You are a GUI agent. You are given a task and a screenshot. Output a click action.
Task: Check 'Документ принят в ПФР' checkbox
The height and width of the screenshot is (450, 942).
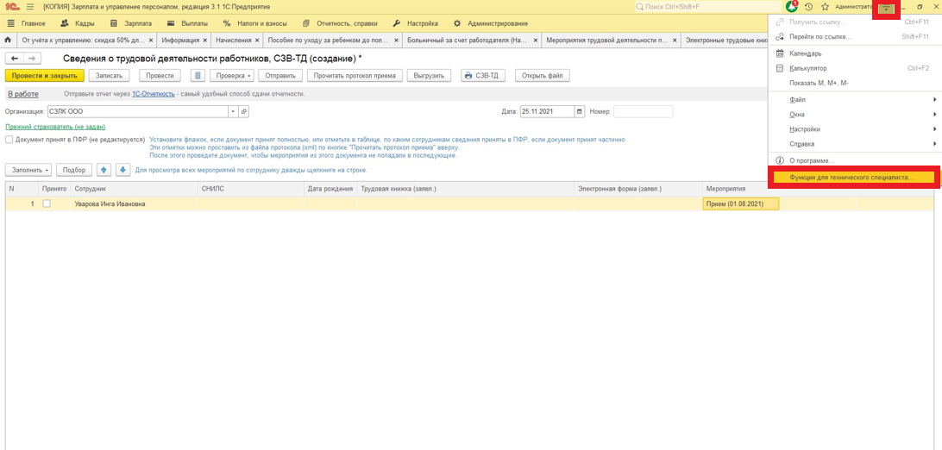pos(9,139)
